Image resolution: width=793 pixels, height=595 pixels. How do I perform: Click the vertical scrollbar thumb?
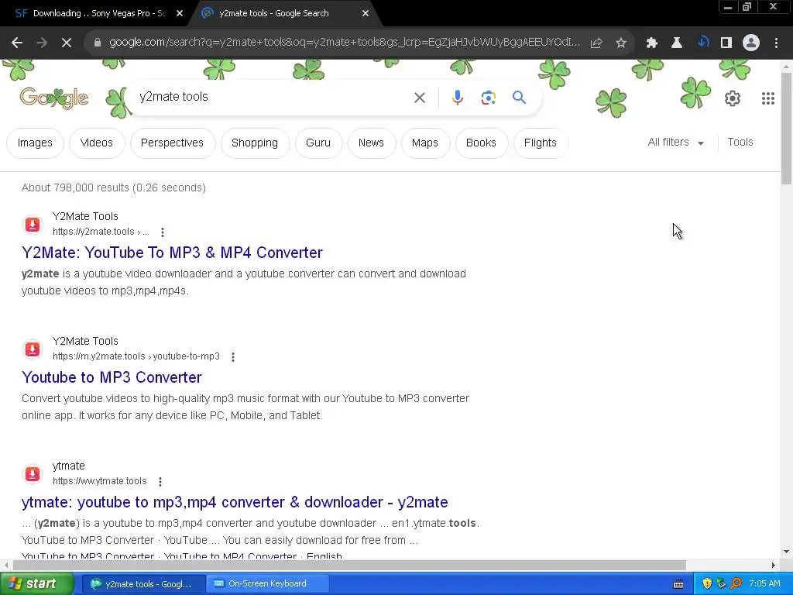click(786, 129)
